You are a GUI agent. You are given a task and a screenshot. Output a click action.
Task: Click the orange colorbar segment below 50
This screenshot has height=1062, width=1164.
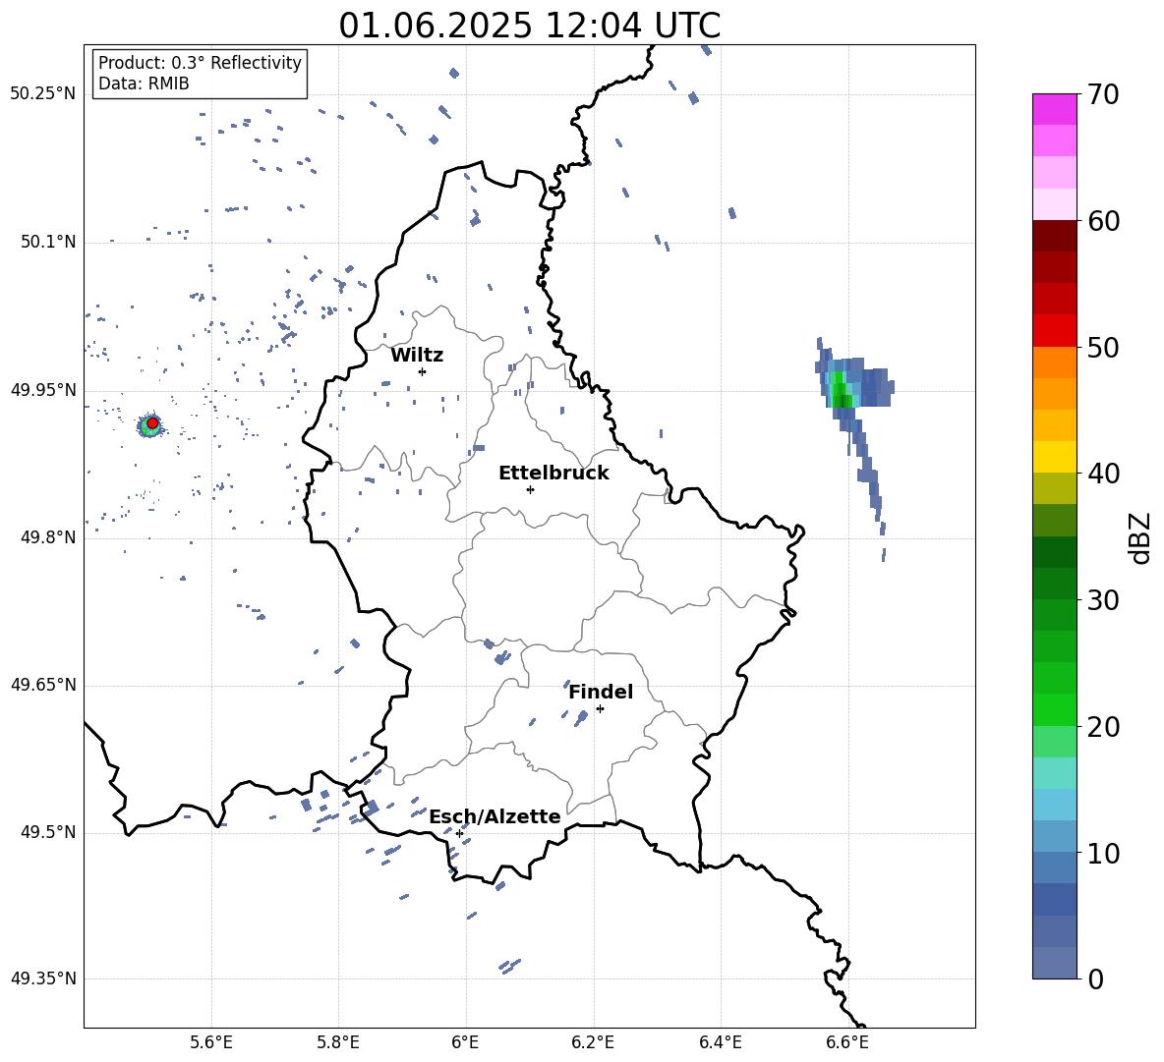(x=1054, y=363)
